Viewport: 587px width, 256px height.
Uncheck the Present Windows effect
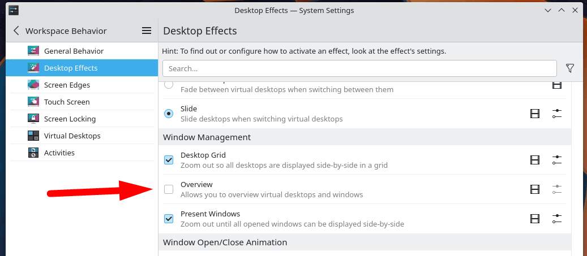pyautogui.click(x=169, y=219)
